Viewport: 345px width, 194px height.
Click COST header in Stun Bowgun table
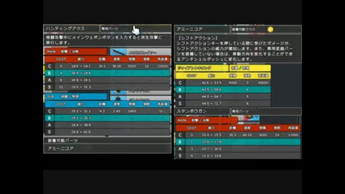coord(192,128)
